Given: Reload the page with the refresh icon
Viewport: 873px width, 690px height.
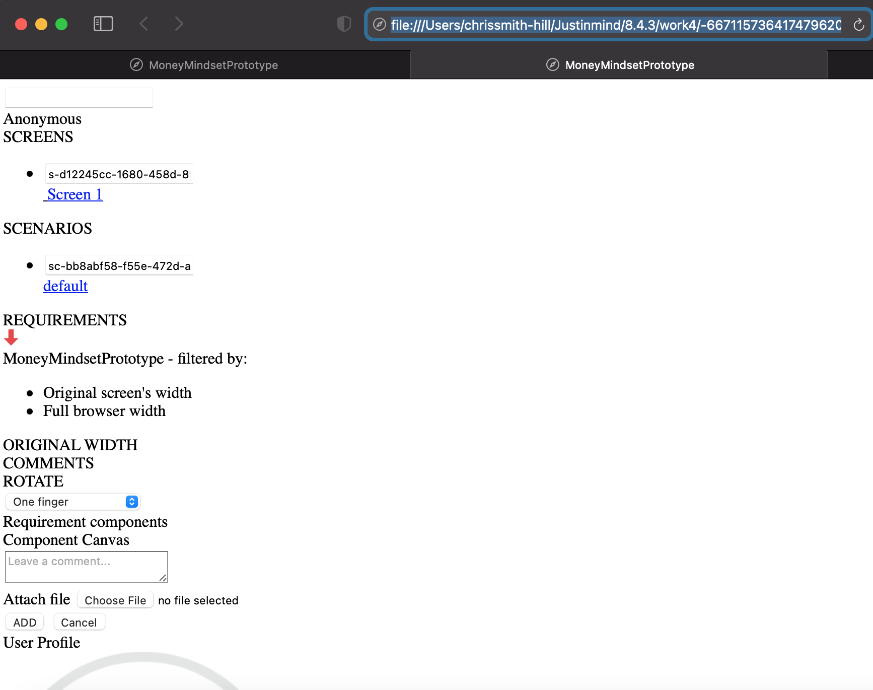Looking at the screenshot, I should pos(859,25).
